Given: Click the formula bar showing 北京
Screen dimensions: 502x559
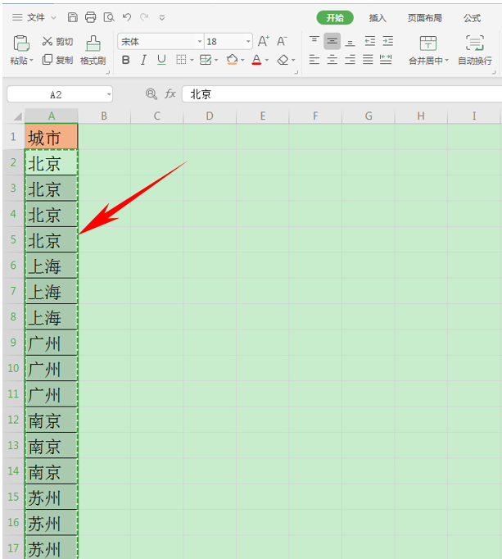Looking at the screenshot, I should click(x=342, y=94).
